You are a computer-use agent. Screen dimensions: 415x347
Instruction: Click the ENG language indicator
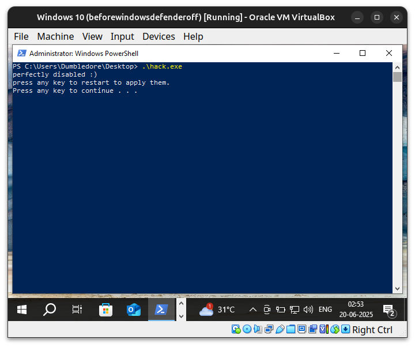pyautogui.click(x=325, y=310)
